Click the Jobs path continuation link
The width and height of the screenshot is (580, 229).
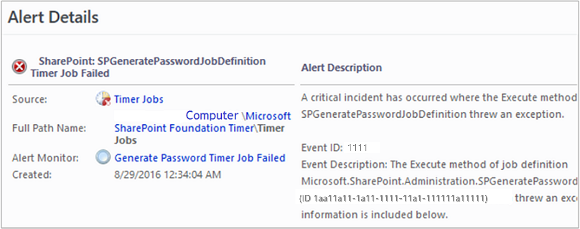[x=126, y=141]
